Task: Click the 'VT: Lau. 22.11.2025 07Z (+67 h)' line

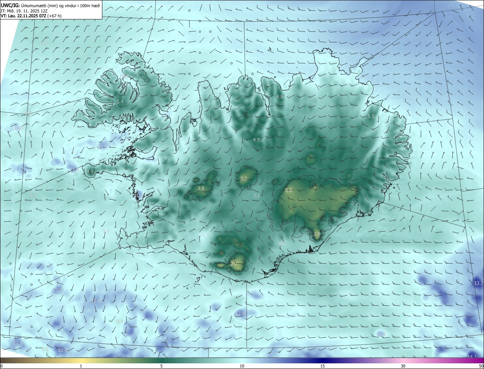Action: pyautogui.click(x=31, y=16)
